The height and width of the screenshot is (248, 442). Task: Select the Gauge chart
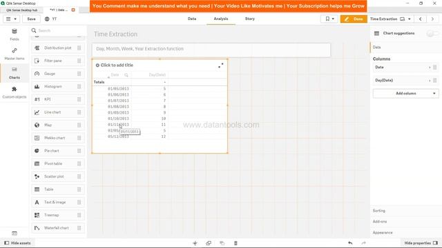click(x=58, y=74)
